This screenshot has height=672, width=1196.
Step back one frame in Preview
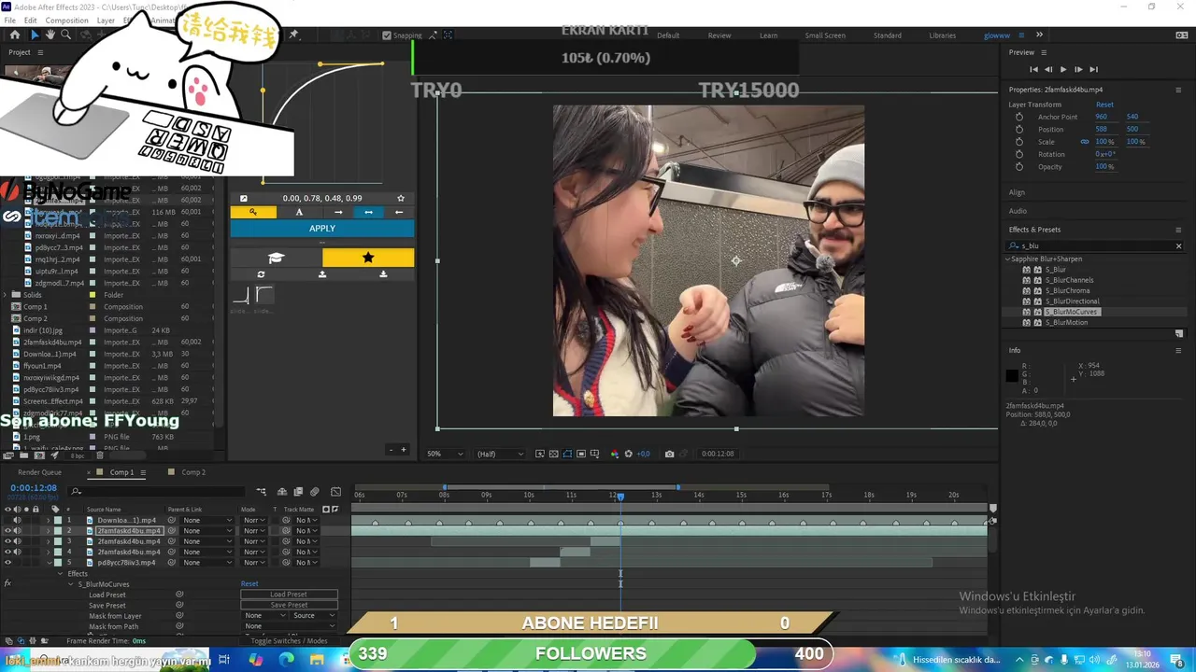[x=1048, y=69]
